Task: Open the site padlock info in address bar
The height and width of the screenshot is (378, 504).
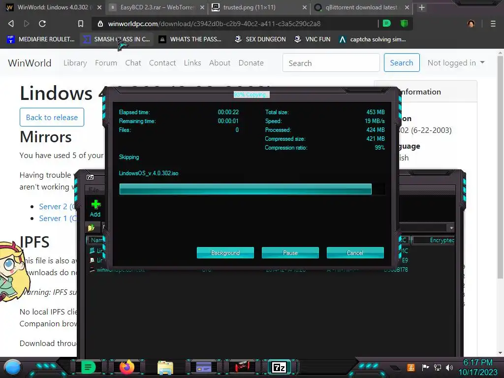Action: click(x=100, y=24)
